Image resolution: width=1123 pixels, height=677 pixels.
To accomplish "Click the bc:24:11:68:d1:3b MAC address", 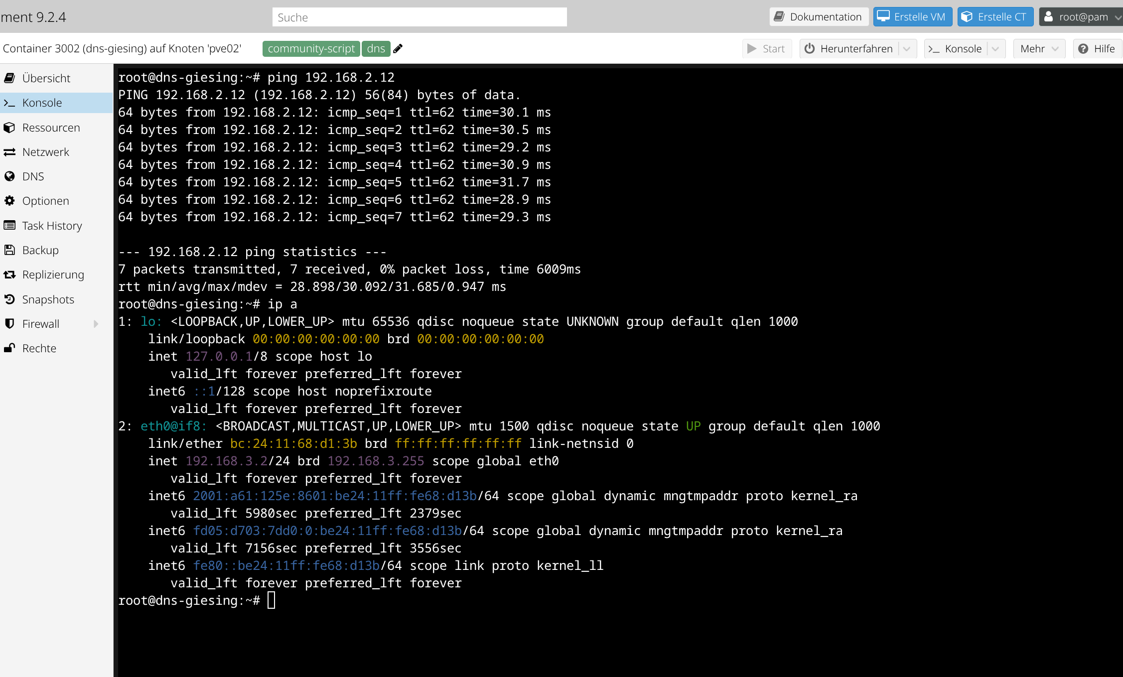I will pos(293,443).
